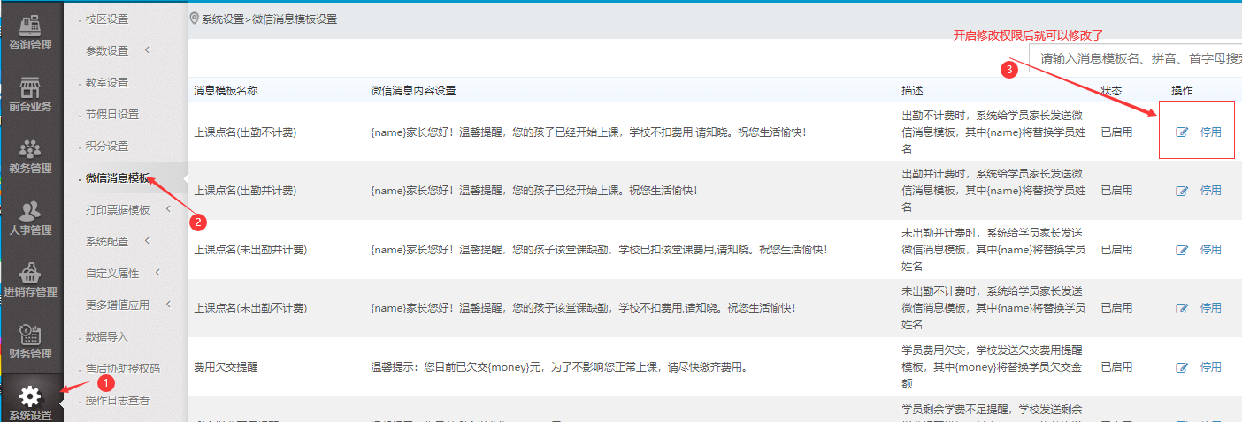
Task: Edit the 上课点名(未出勤并计费) template
Action: (1182, 250)
